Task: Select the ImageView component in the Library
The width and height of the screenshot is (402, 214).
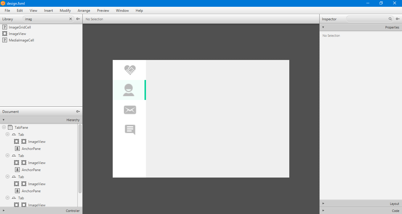Action: (17, 34)
